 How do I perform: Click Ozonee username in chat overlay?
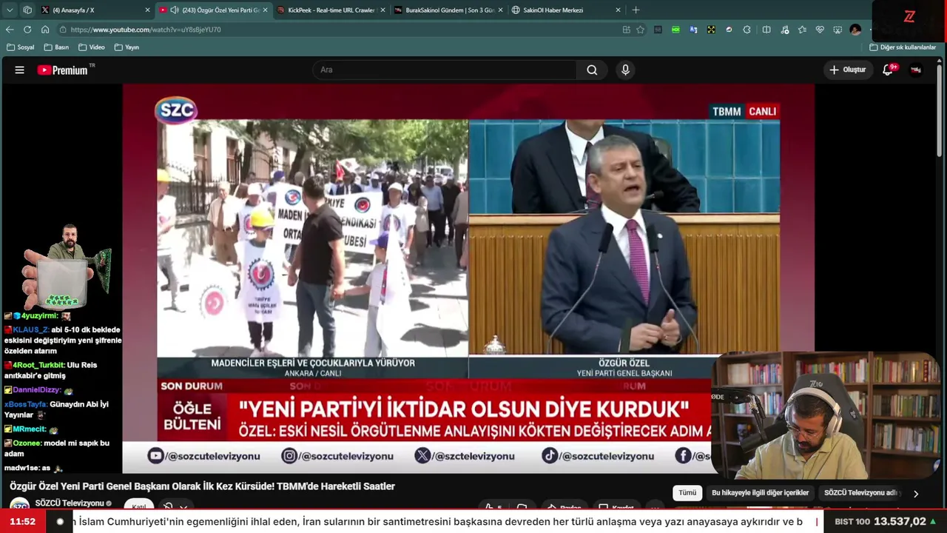(27, 443)
